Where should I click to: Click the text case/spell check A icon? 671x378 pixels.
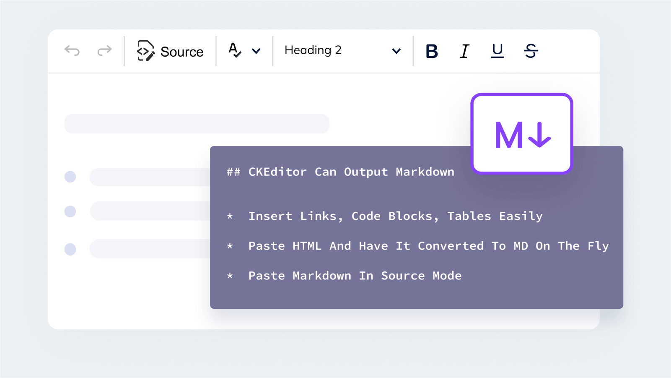pos(235,50)
